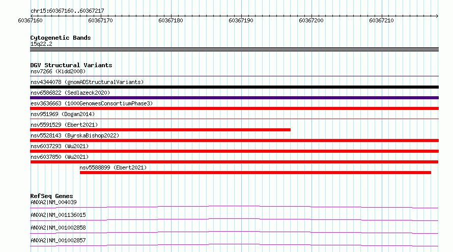Viewport: 453px width, 252px height.
Task: Select the Cytogenetic Bands track heading
Action: (61, 38)
